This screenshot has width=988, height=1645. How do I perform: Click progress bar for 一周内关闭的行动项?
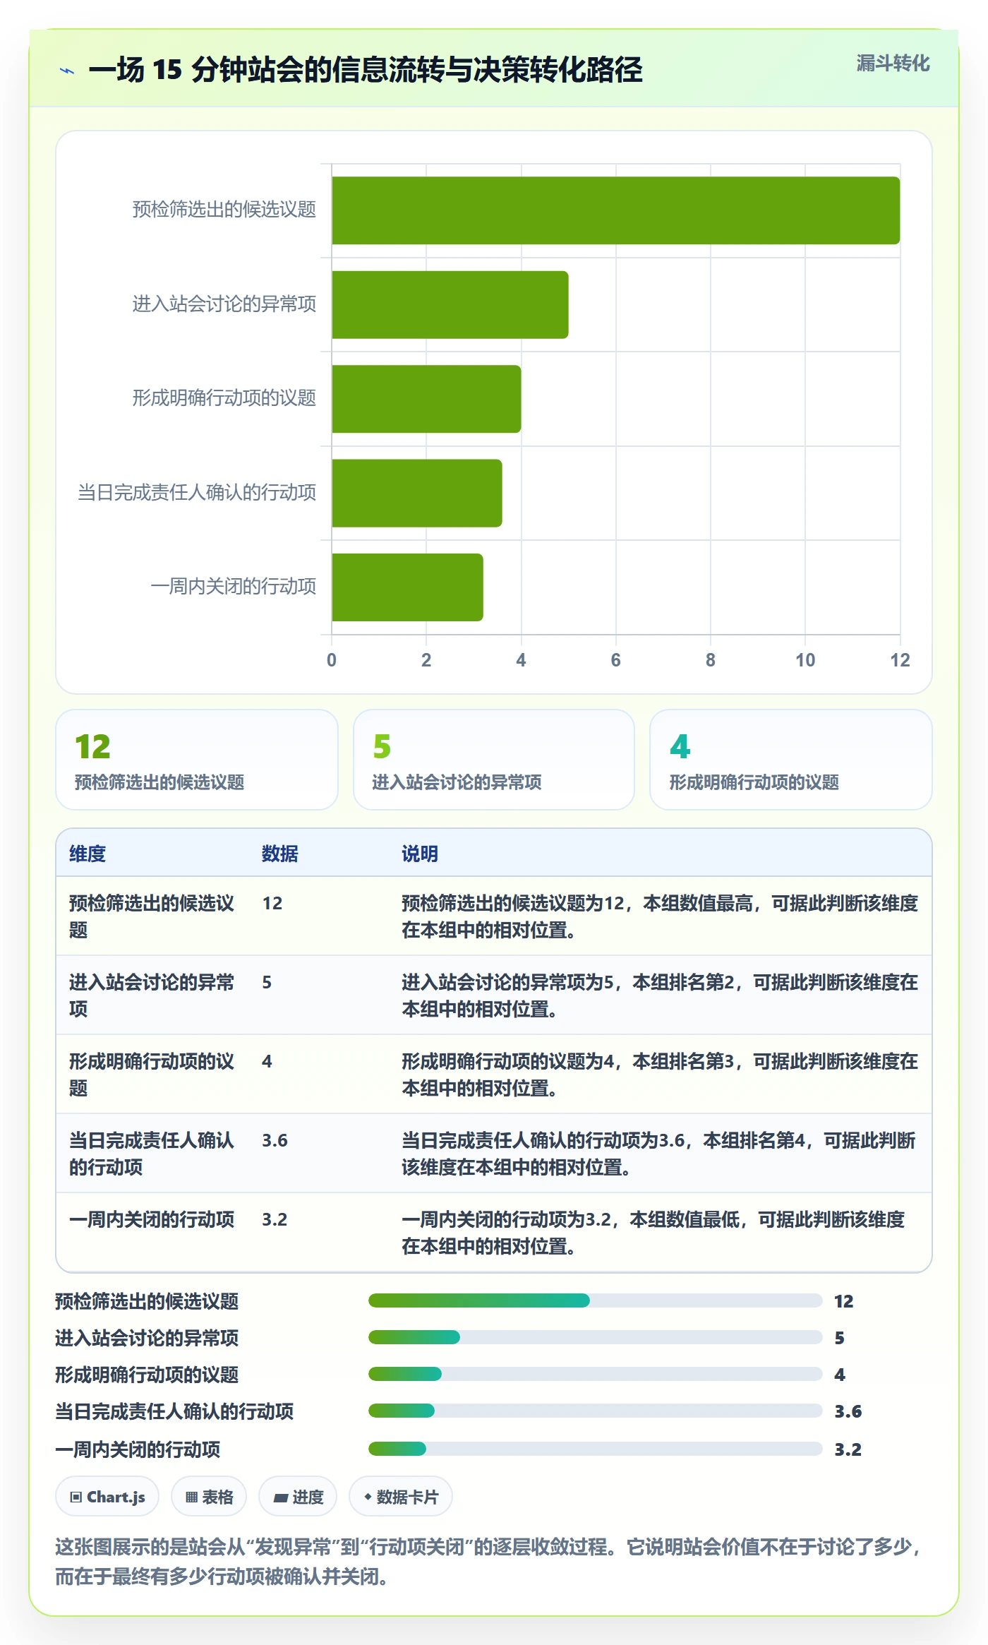(x=596, y=1449)
